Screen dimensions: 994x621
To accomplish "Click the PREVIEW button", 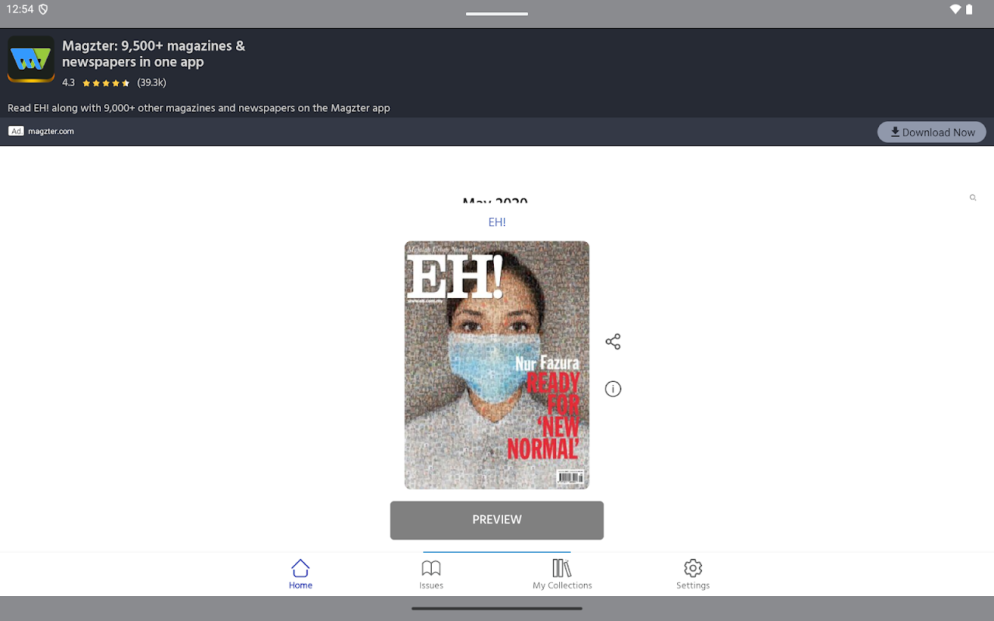I will click(x=497, y=520).
